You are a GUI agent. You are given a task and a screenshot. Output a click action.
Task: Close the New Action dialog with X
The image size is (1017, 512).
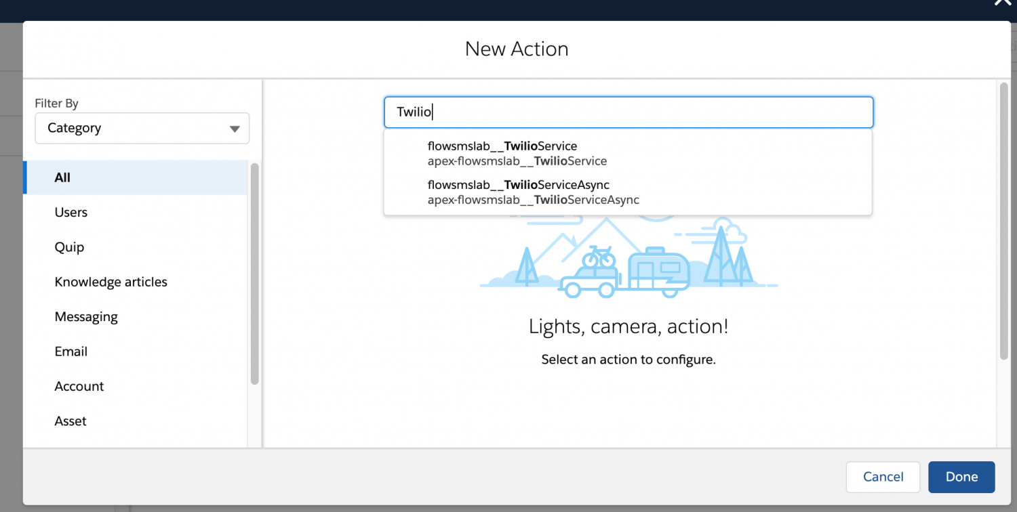[x=1002, y=3]
